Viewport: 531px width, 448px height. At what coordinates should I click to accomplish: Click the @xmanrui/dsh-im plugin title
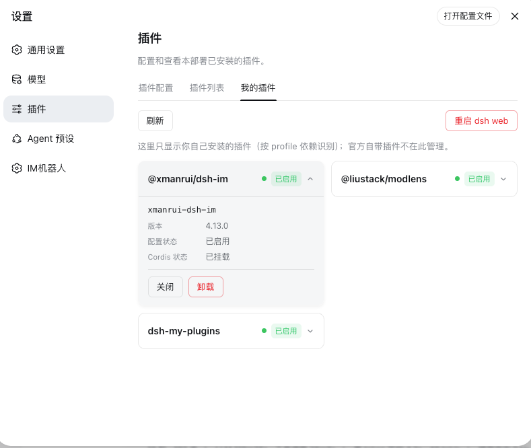click(188, 179)
